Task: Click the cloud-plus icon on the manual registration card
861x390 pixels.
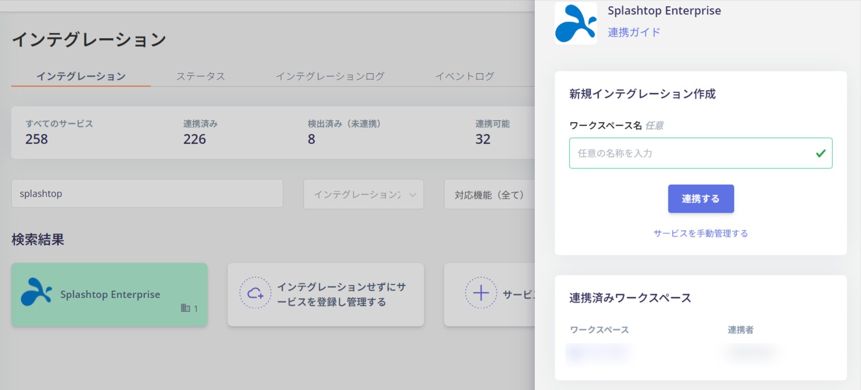Action: [x=255, y=293]
